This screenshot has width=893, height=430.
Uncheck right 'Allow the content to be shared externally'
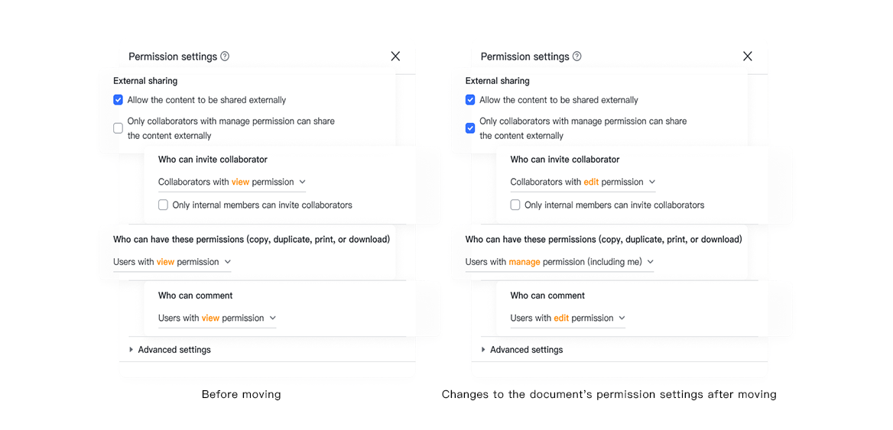[x=470, y=100]
